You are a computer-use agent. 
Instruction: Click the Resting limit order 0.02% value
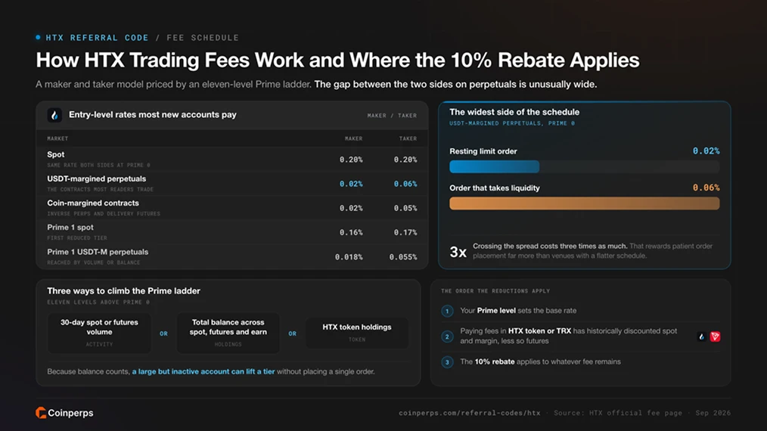[706, 151]
